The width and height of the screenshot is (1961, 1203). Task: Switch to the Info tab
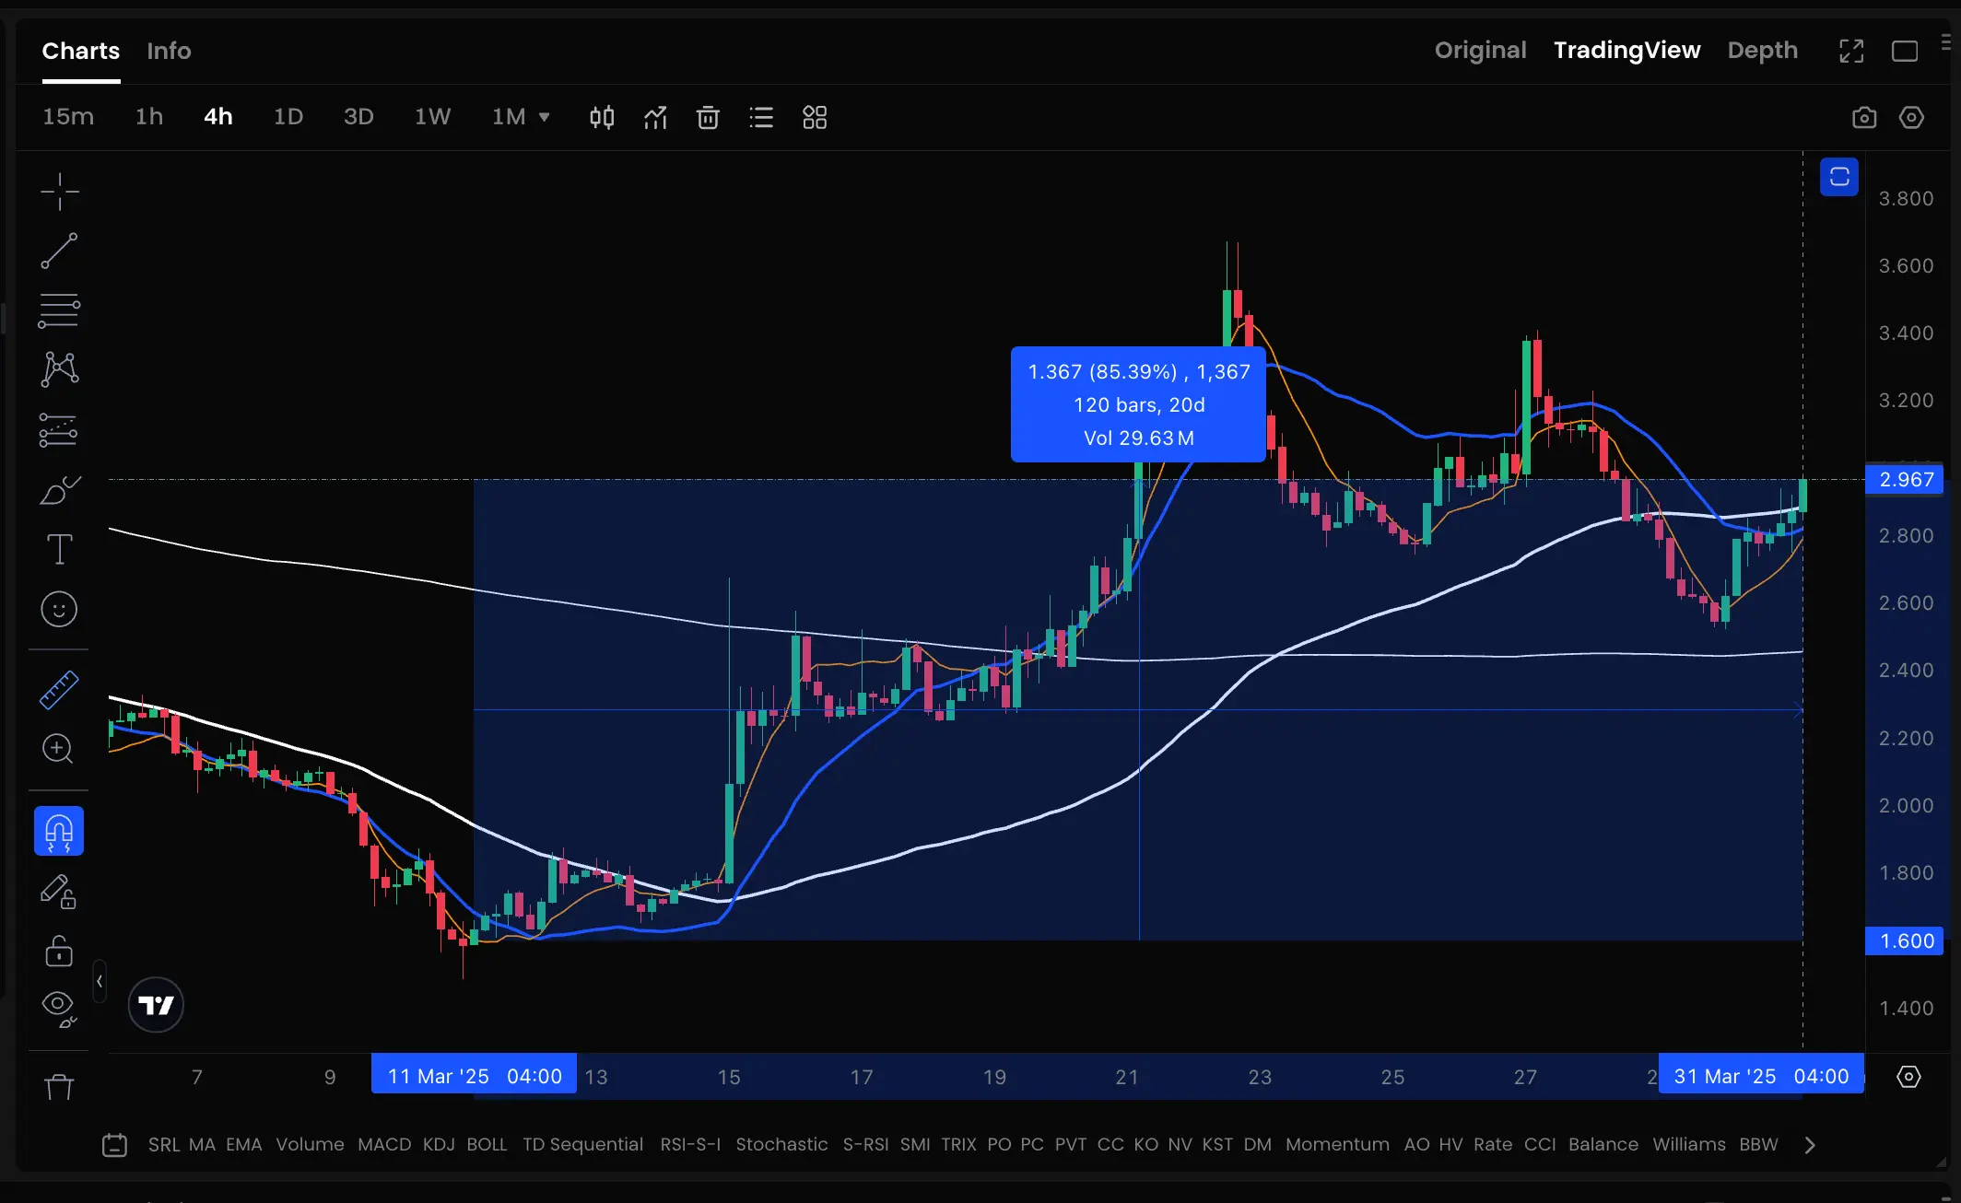point(169,51)
